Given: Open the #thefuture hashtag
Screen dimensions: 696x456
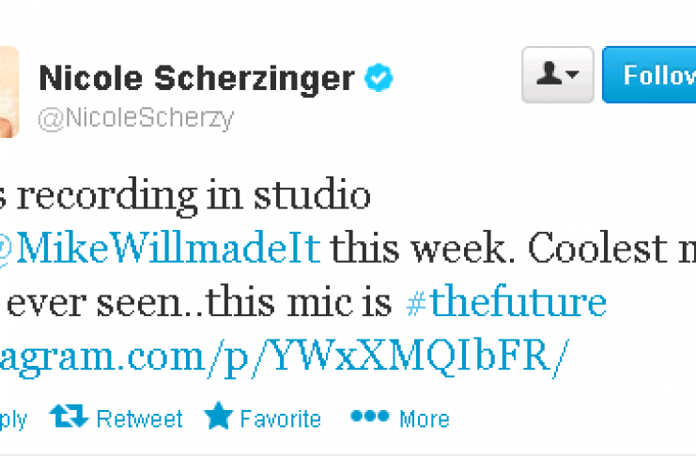Looking at the screenshot, I should click(x=506, y=303).
